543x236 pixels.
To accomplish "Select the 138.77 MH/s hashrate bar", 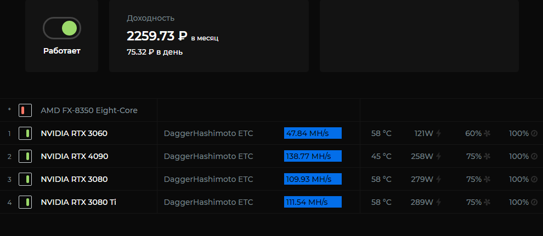I will [x=313, y=156].
